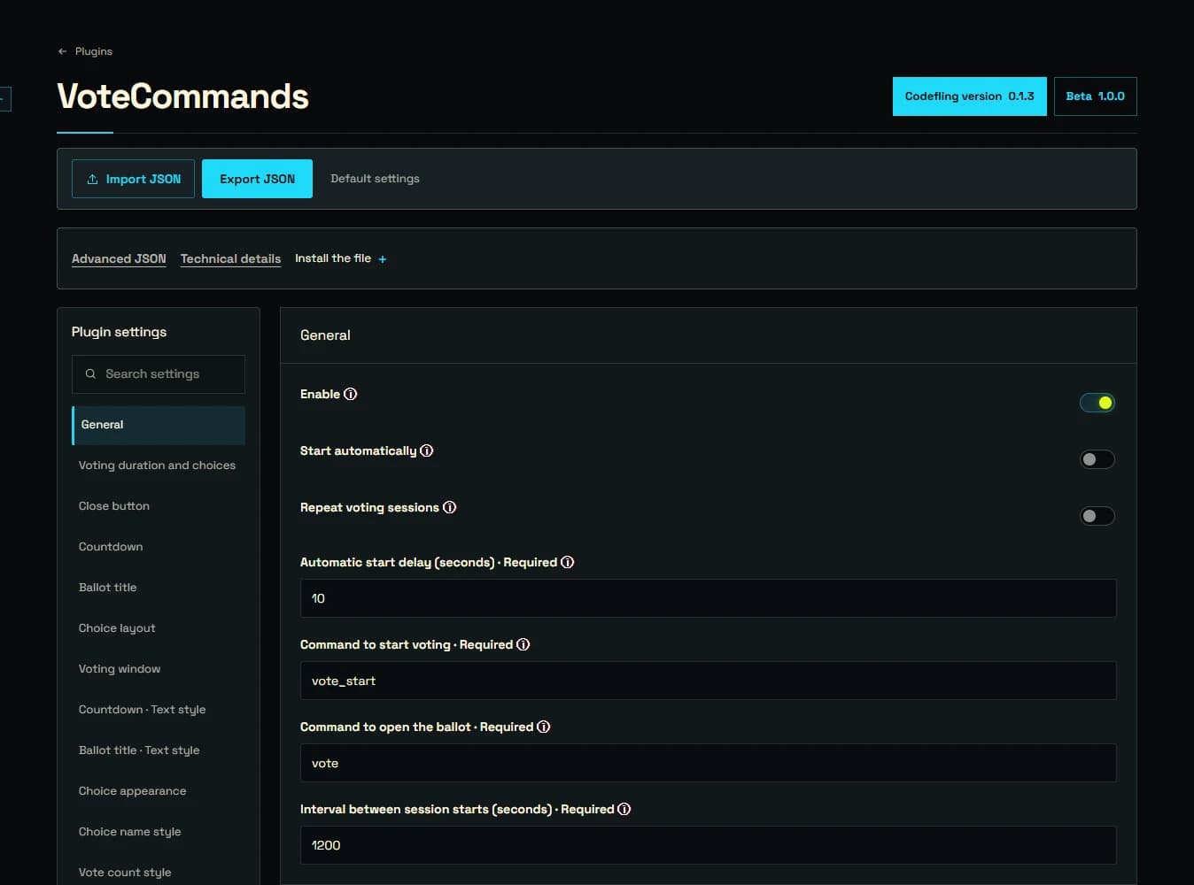Screen dimensions: 1194x885
Task: Click info icon for Automatic start delay
Action: 568,562
